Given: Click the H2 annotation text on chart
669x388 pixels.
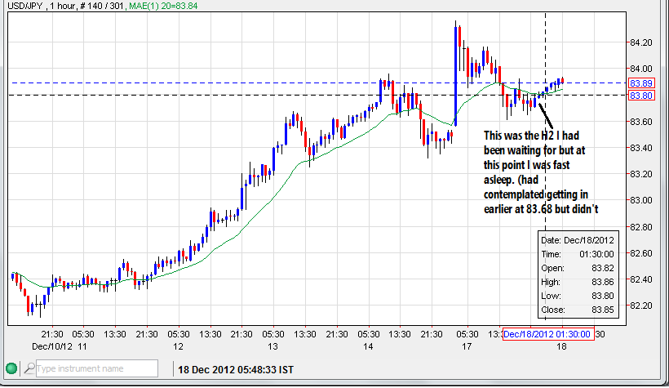Looking at the screenshot, I should [x=541, y=172].
